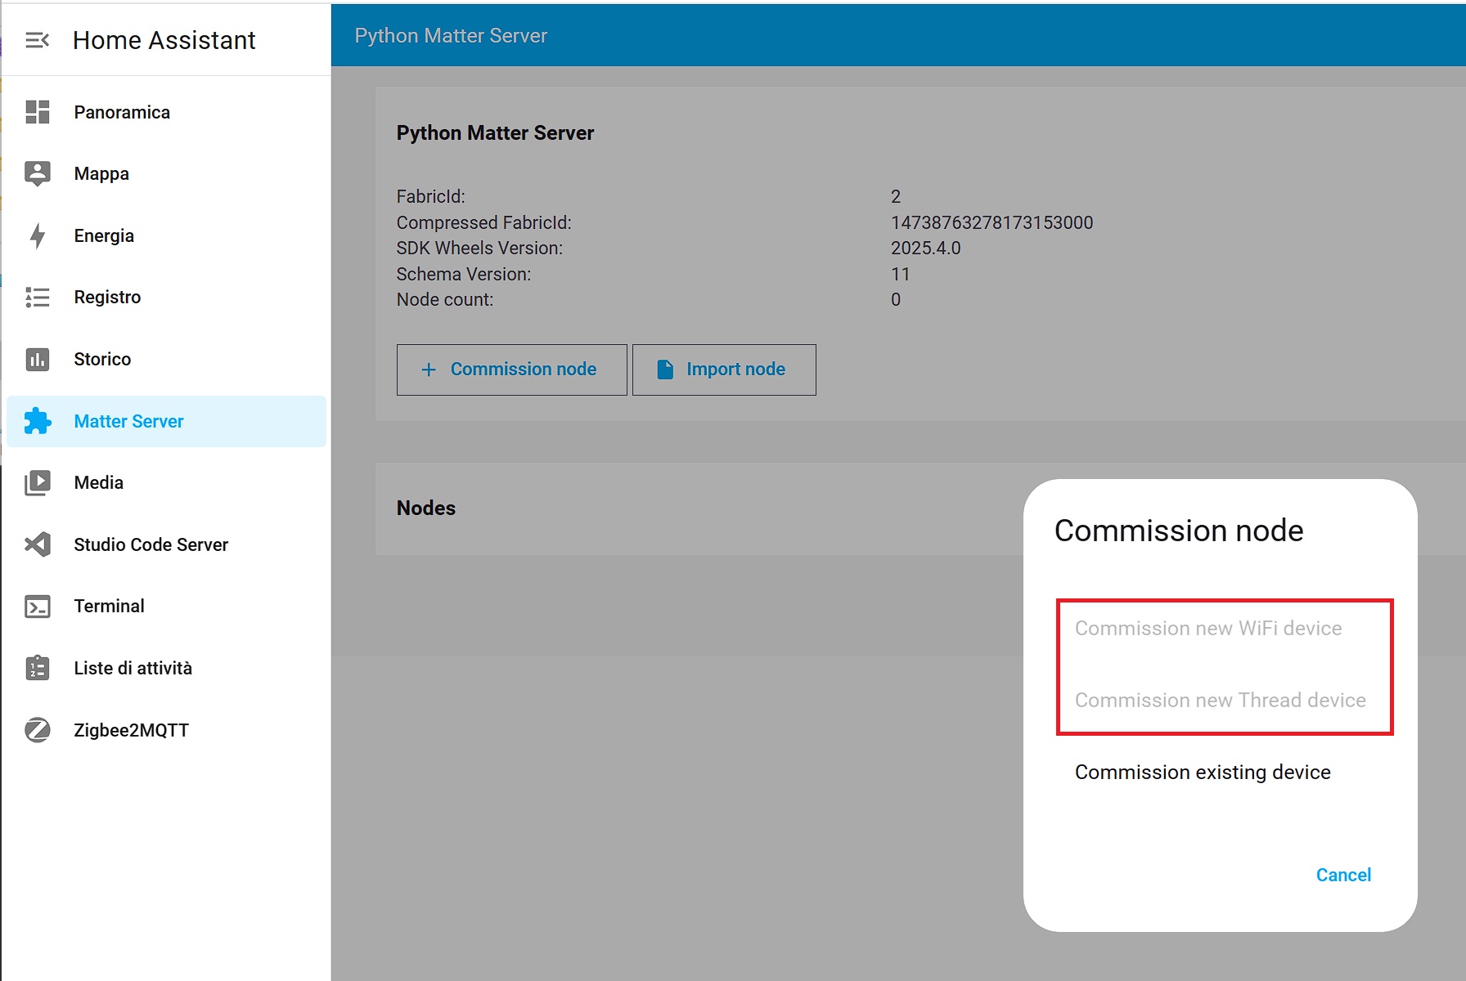
Task: Select Registro in the sidebar
Action: (166, 297)
